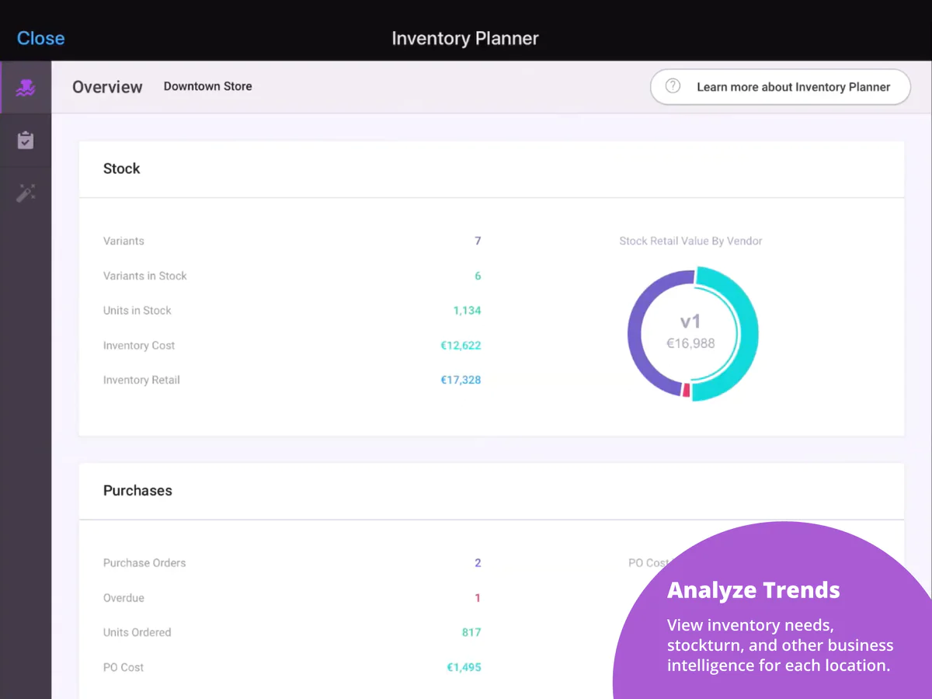This screenshot has height=699, width=932.
Task: Click the Overview page heading
Action: tap(107, 87)
